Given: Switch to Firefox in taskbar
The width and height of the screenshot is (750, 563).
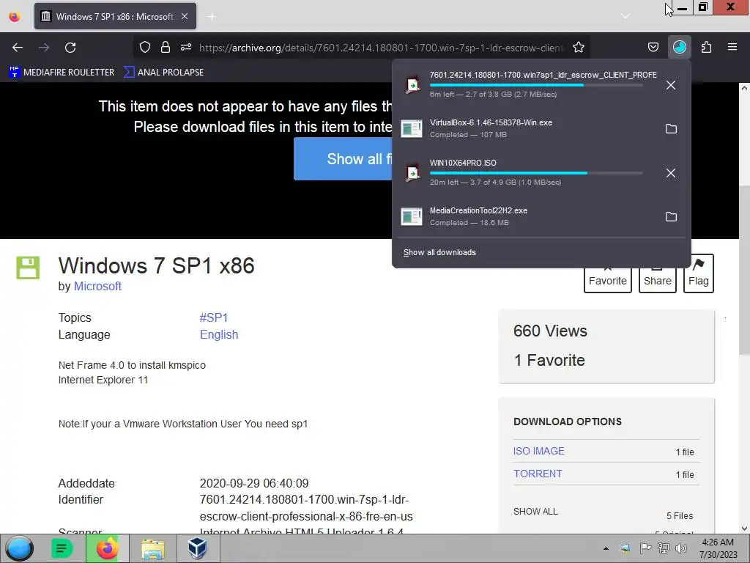Looking at the screenshot, I should point(107,548).
